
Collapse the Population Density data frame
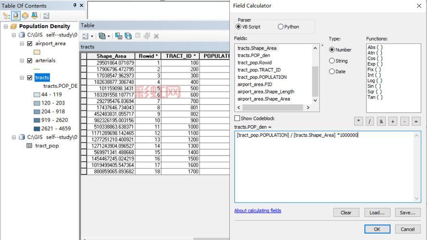(x=6, y=26)
